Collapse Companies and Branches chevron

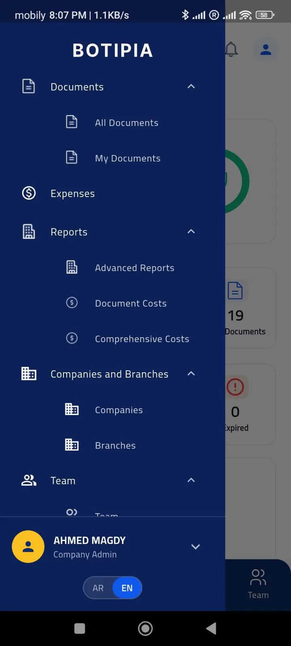(191, 374)
